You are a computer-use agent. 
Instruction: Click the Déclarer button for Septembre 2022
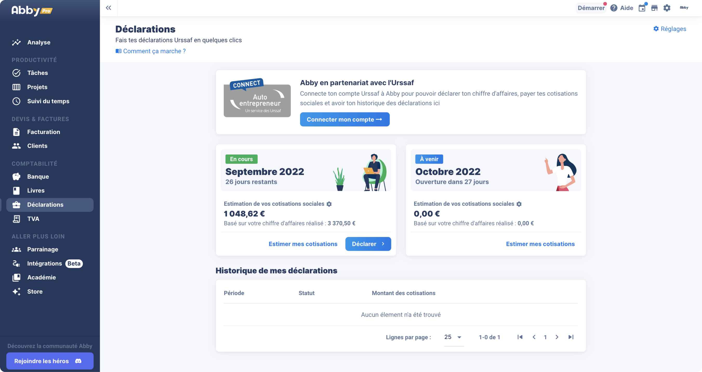[368, 244]
